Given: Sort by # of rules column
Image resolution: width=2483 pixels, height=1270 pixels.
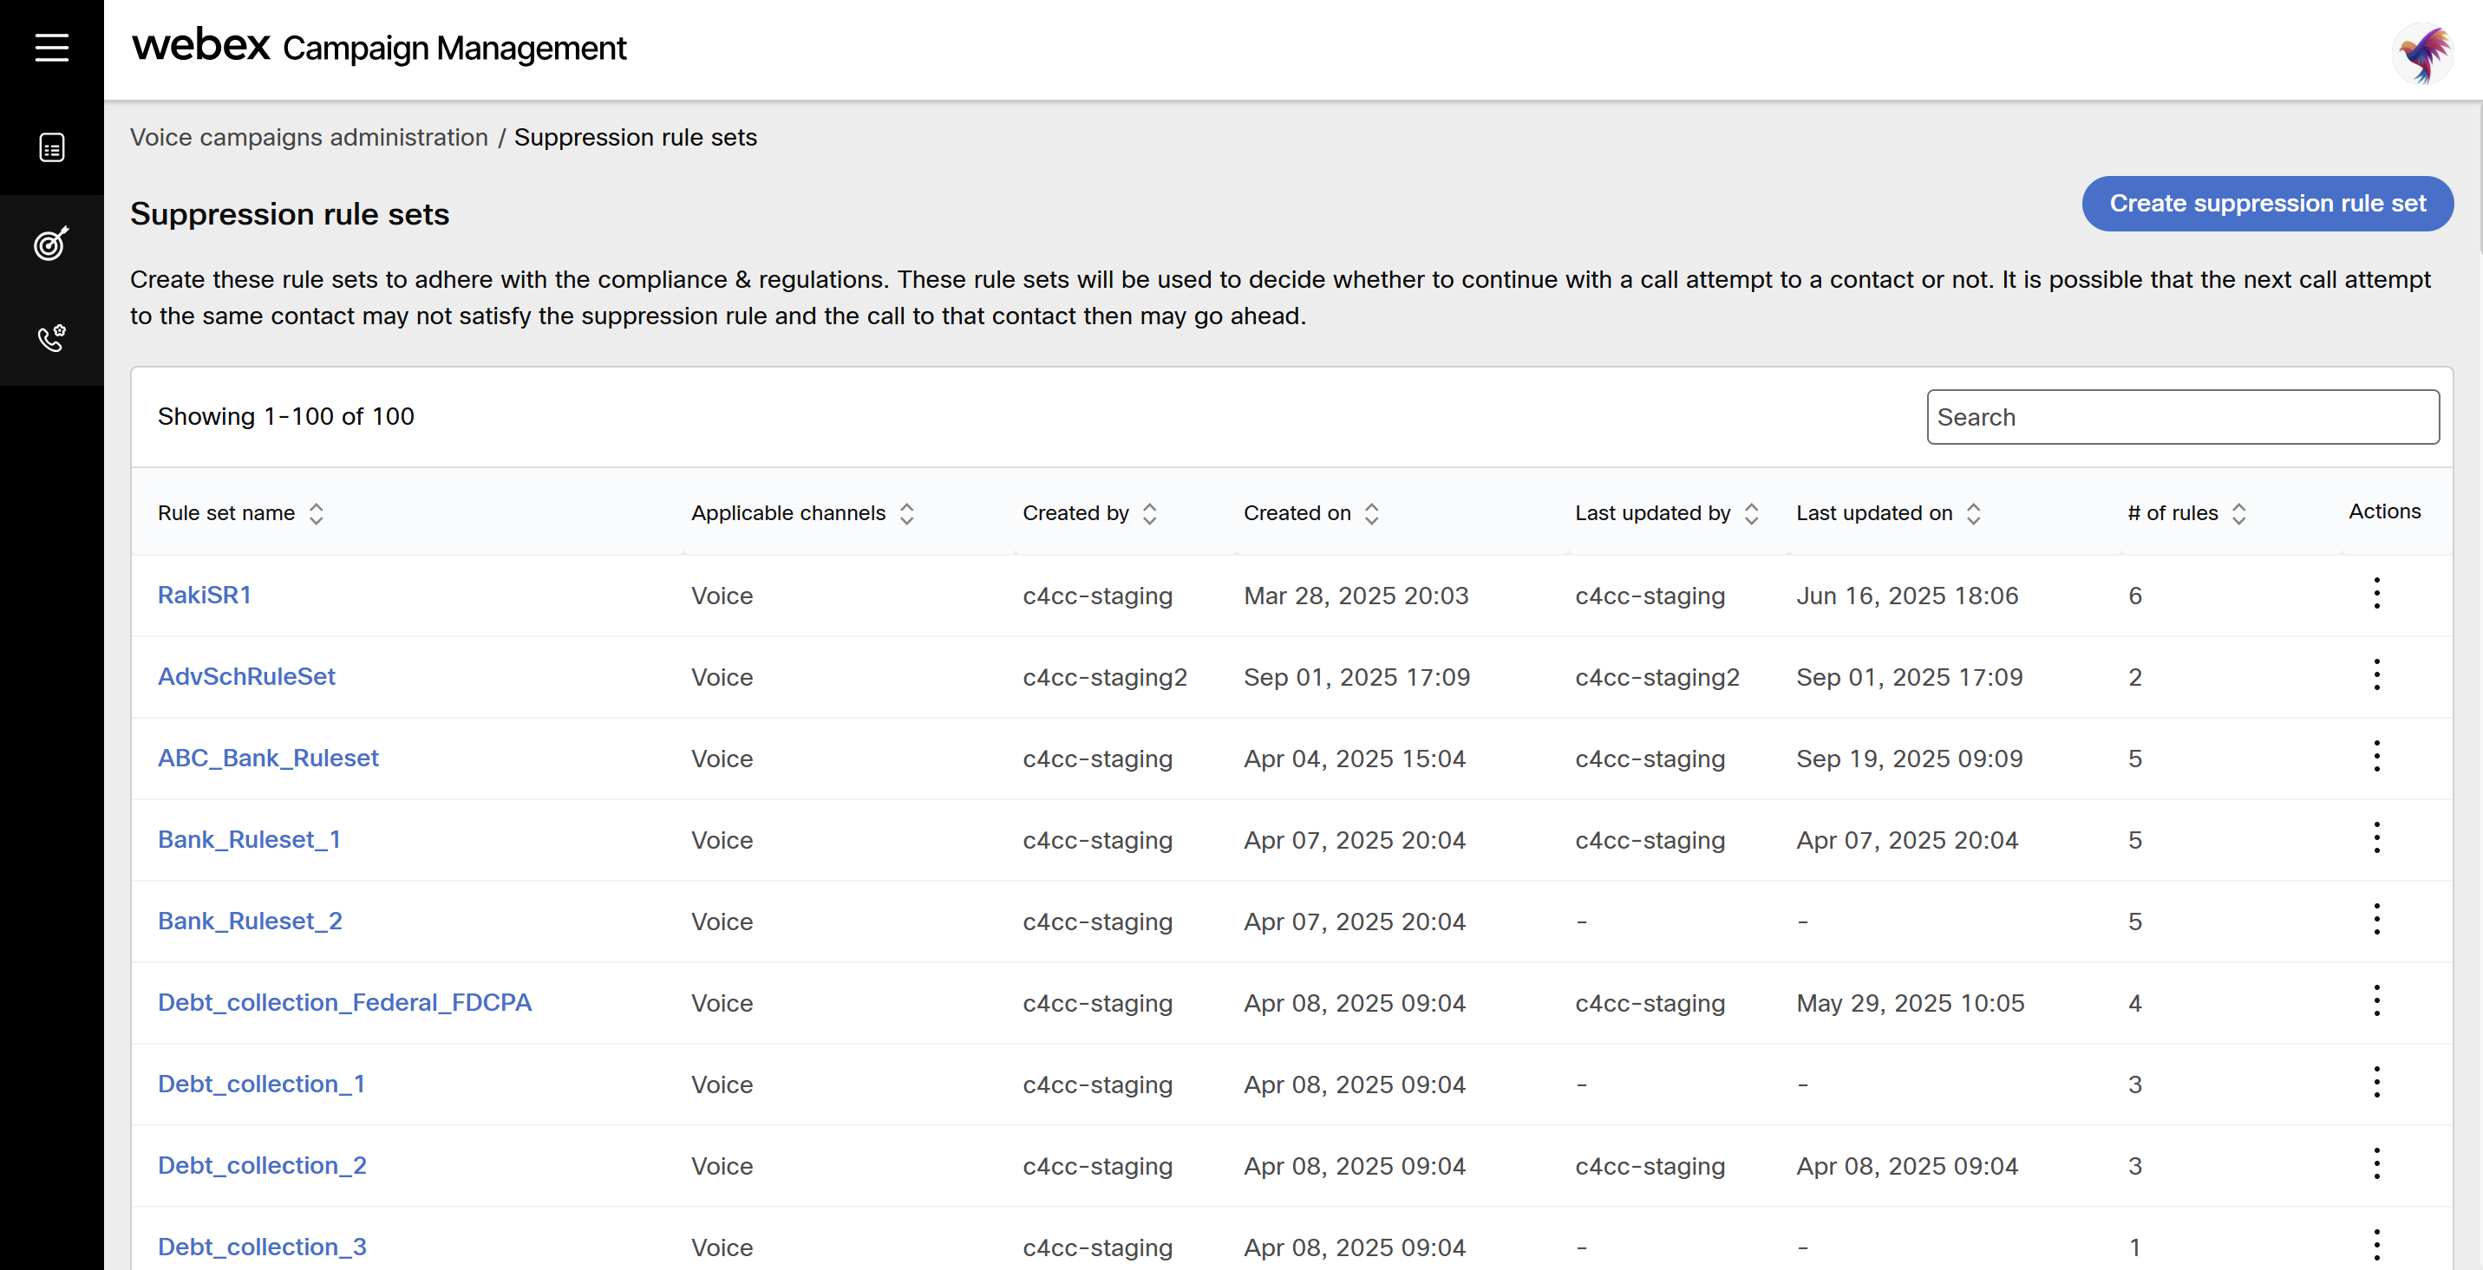Looking at the screenshot, I should [2238, 513].
